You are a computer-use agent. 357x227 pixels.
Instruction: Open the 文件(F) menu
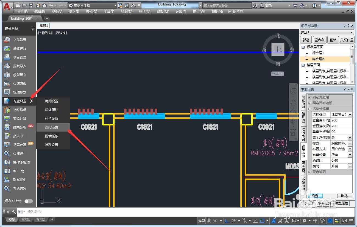[23, 12]
